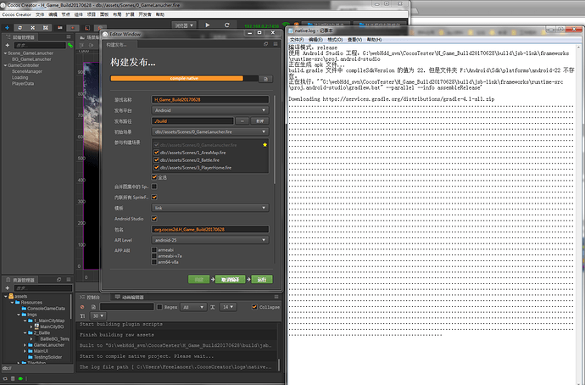Open the console line height 30 dropdown
Screen dimensions: 585x385
[x=97, y=316]
